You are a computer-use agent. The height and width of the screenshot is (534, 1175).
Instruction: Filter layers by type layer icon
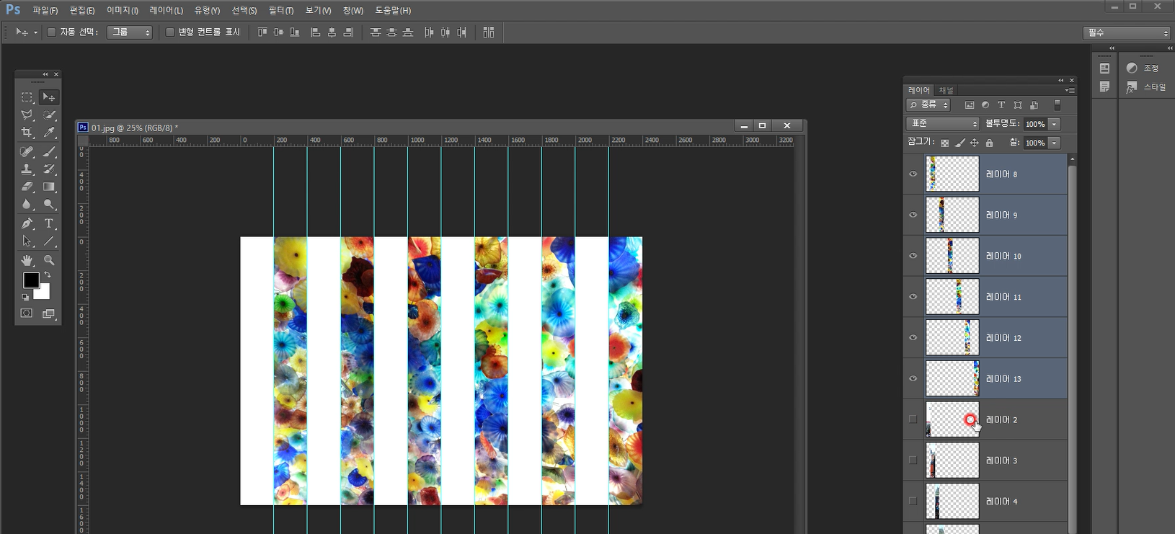click(1001, 105)
